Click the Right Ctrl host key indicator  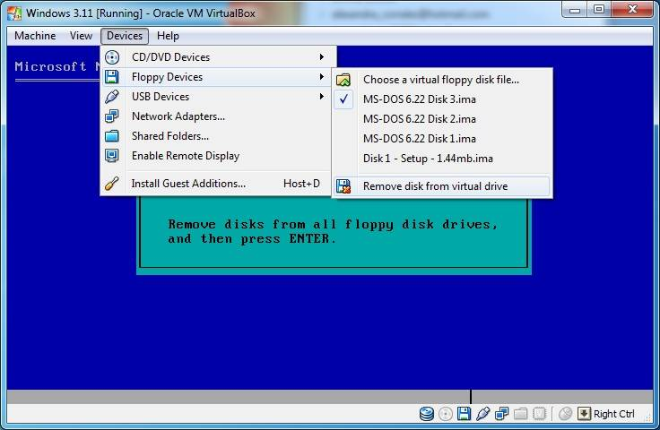tap(613, 414)
